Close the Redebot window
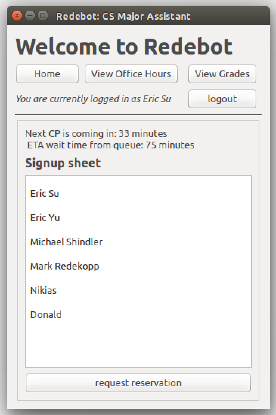The image size is (276, 415). click(17, 16)
